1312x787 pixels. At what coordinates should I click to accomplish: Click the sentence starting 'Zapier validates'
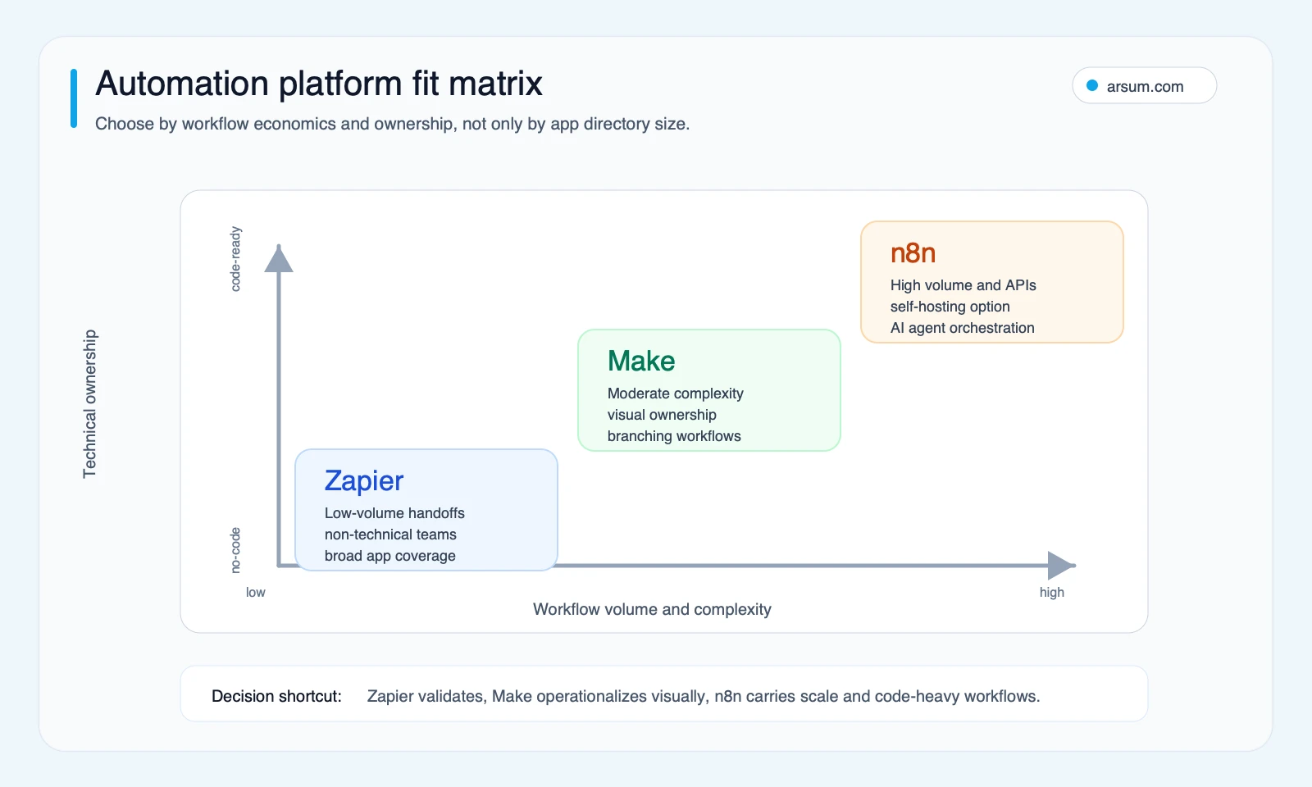point(704,696)
